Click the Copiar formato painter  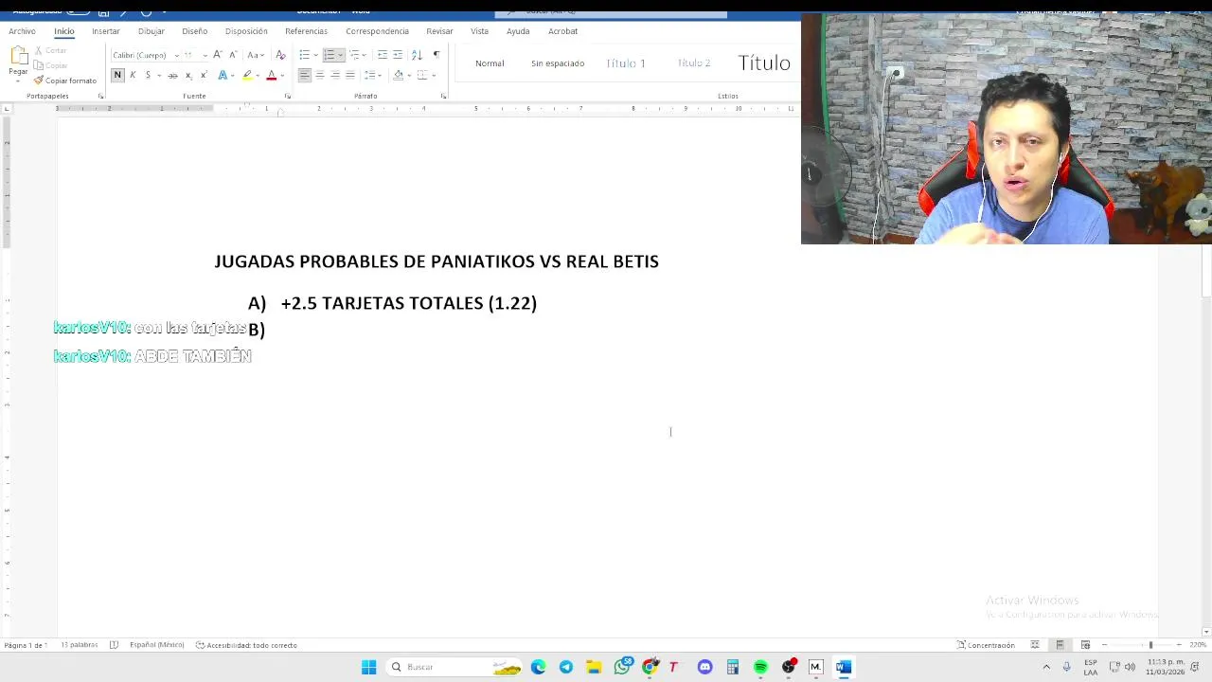64,81
